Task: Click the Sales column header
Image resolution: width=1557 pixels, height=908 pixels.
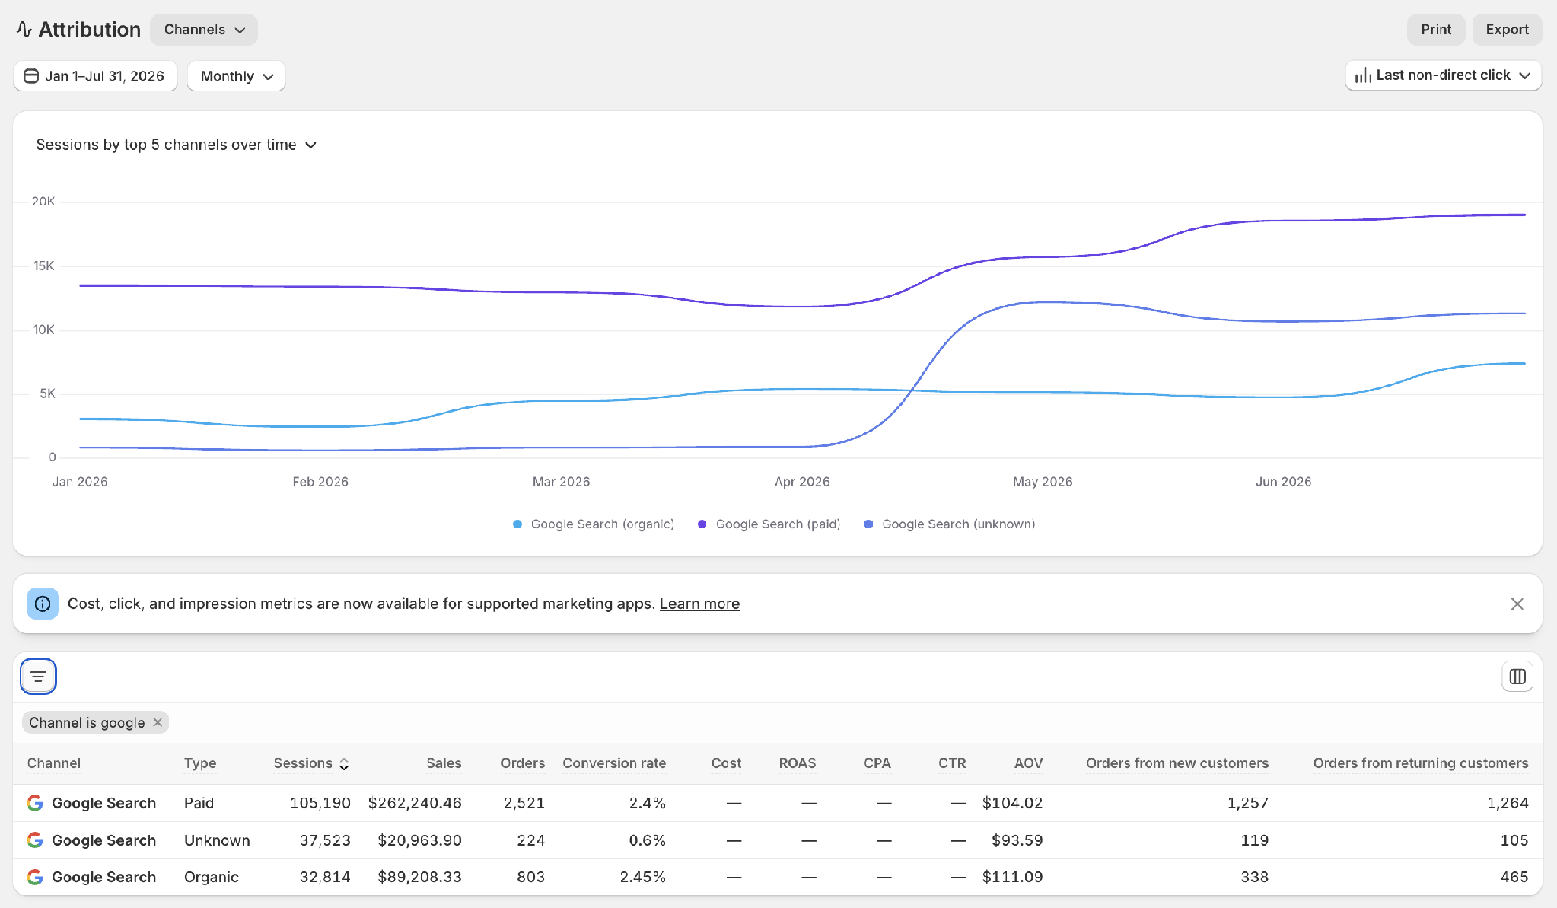Action: click(x=444, y=763)
